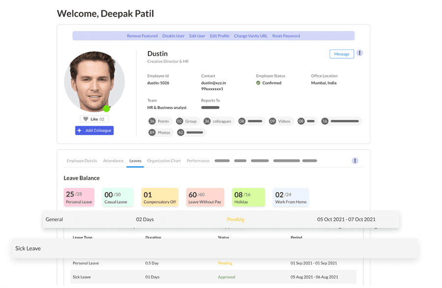This screenshot has height=288, width=442.
Task: Open the Organization Chart tab
Action: [164, 161]
